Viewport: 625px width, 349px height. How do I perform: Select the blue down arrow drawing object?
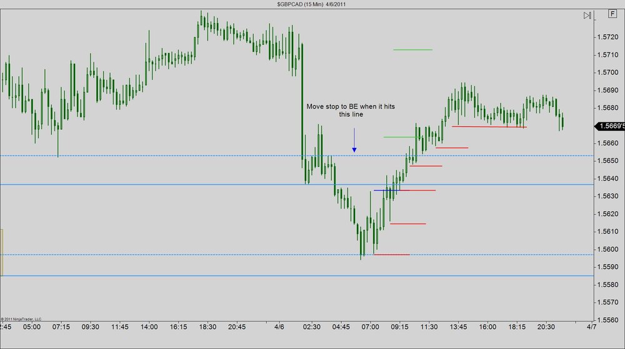354,140
